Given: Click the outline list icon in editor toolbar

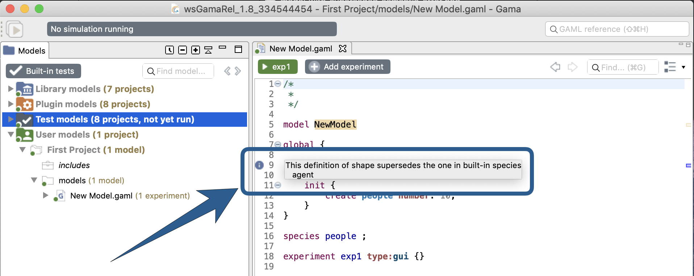Looking at the screenshot, I should (670, 67).
